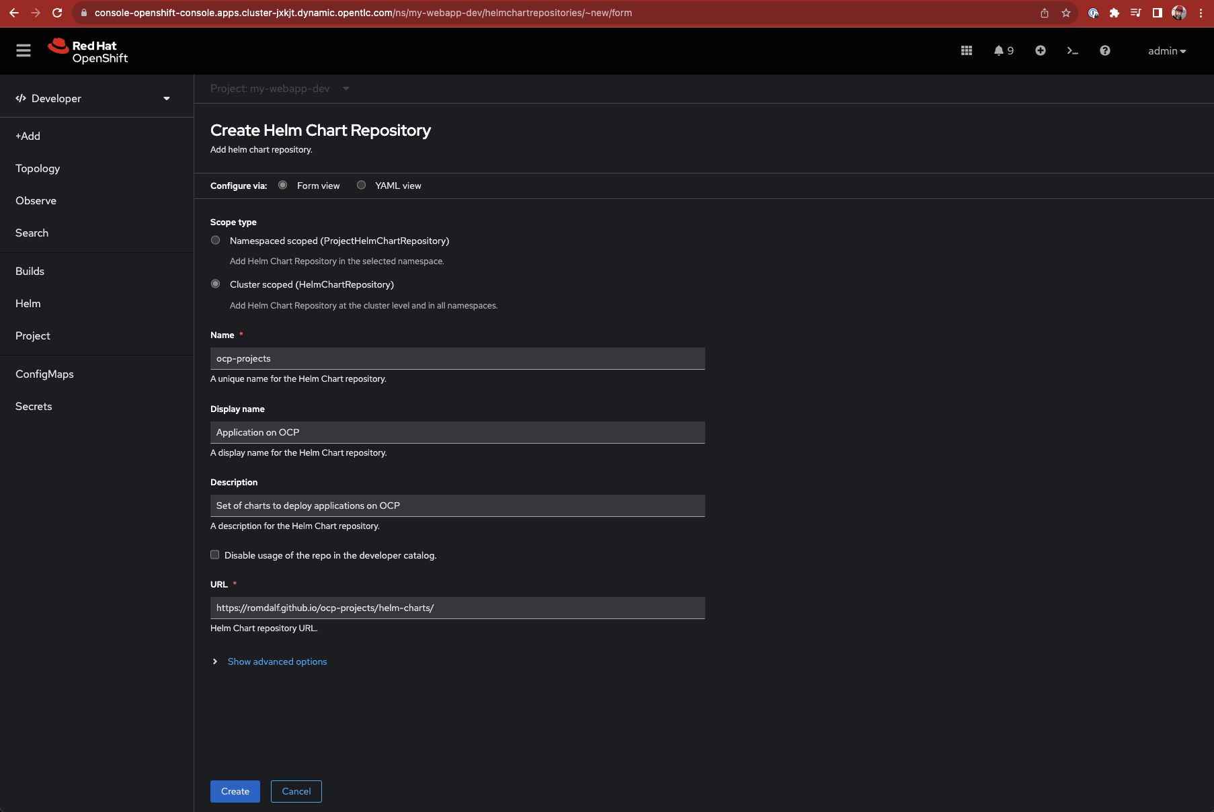Open notifications bell icon
The height and width of the screenshot is (812, 1214).
coord(999,51)
